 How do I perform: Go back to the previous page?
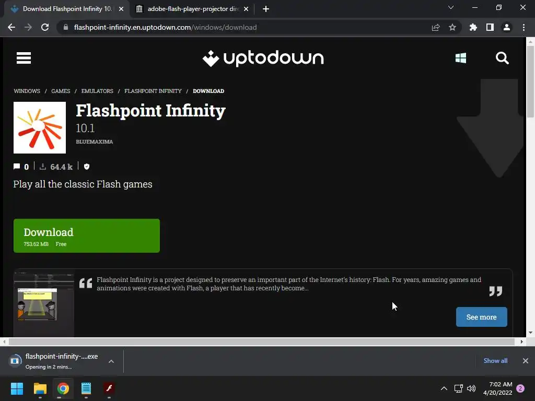pos(11,27)
